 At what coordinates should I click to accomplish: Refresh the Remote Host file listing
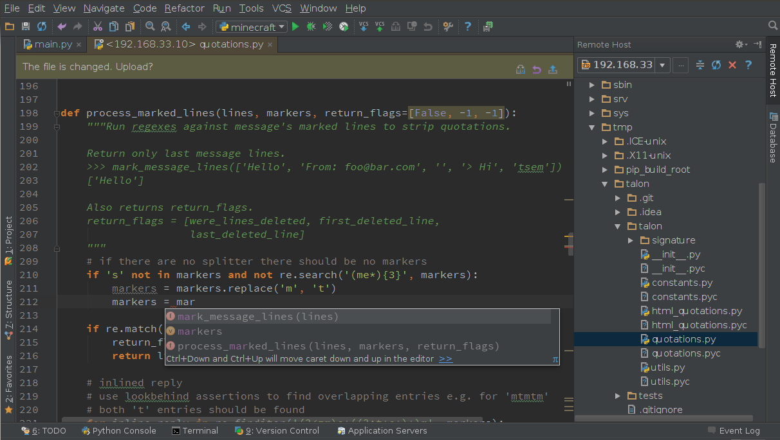point(715,64)
